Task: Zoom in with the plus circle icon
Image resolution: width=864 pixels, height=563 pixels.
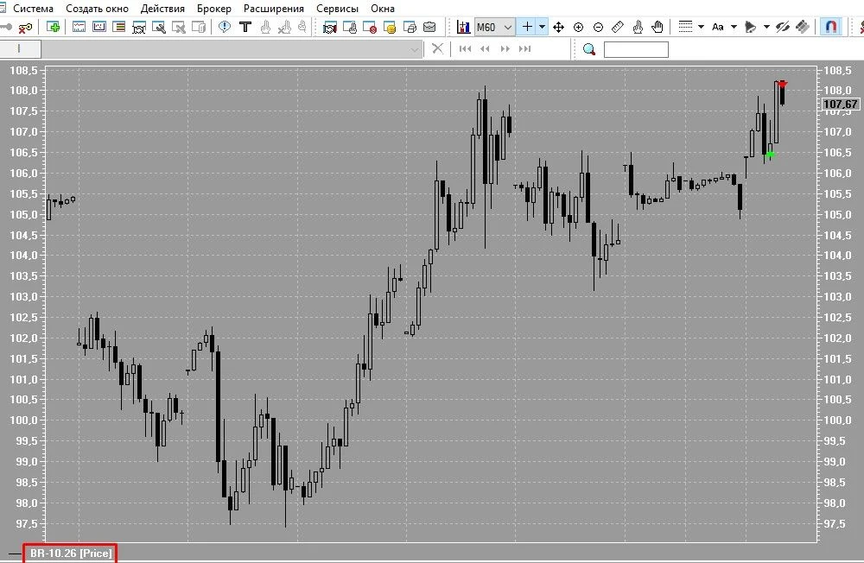Action: click(x=579, y=27)
